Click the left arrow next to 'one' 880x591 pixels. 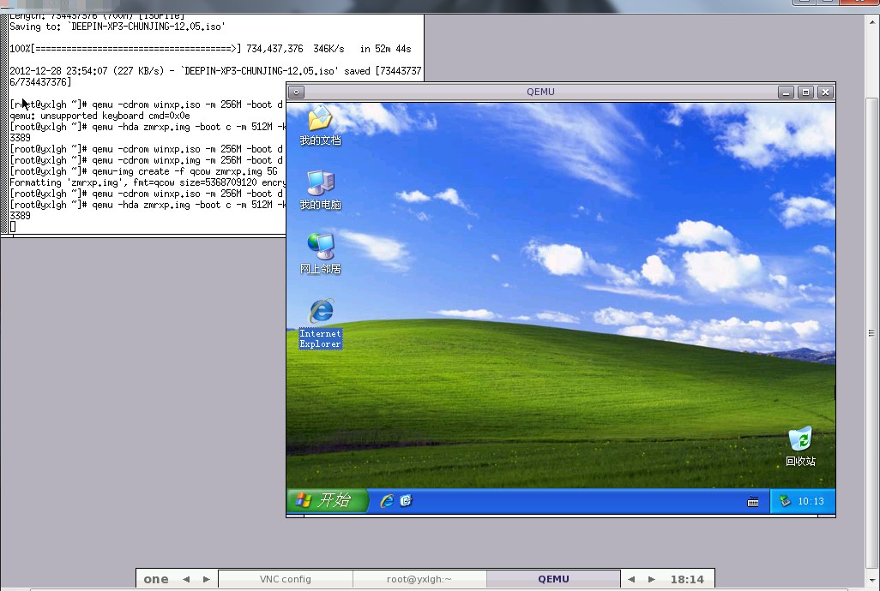(x=186, y=579)
